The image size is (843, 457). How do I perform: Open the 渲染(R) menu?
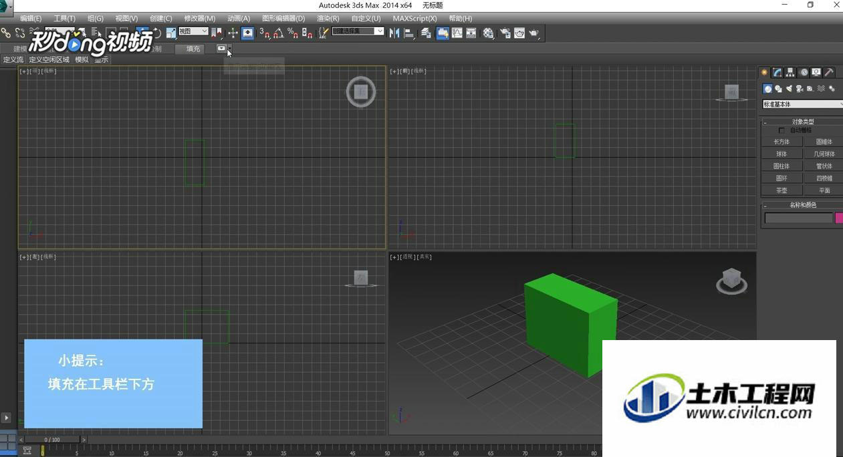[328, 18]
